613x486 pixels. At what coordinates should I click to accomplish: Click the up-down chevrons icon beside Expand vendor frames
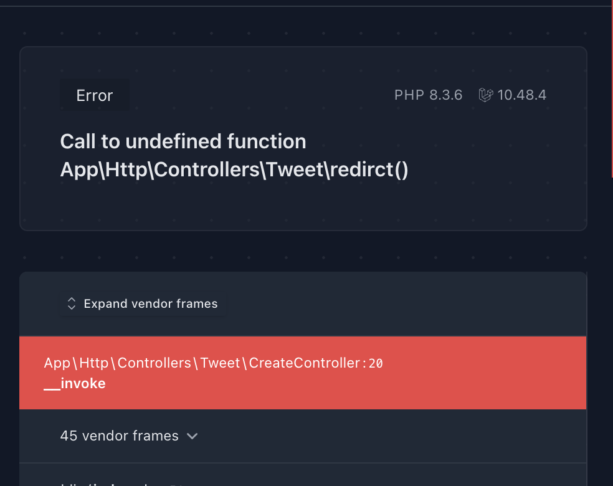click(x=72, y=304)
